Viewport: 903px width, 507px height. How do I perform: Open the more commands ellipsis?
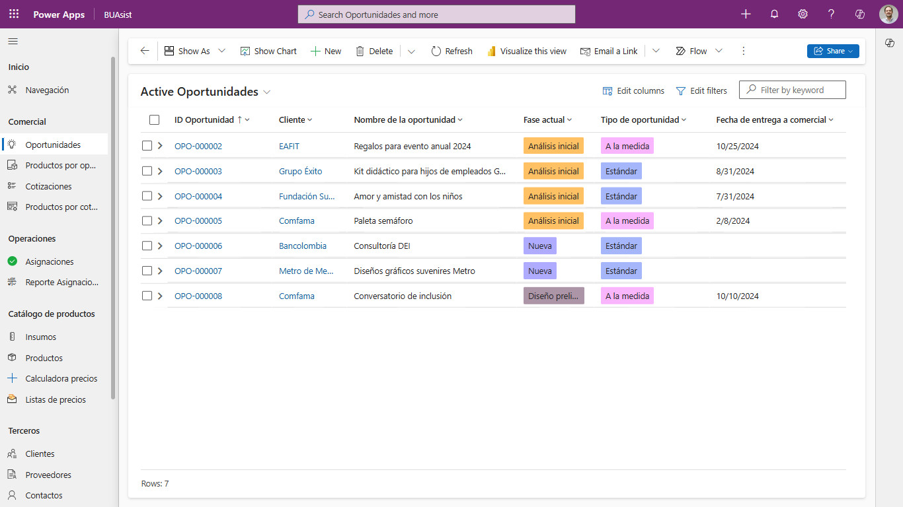(744, 51)
